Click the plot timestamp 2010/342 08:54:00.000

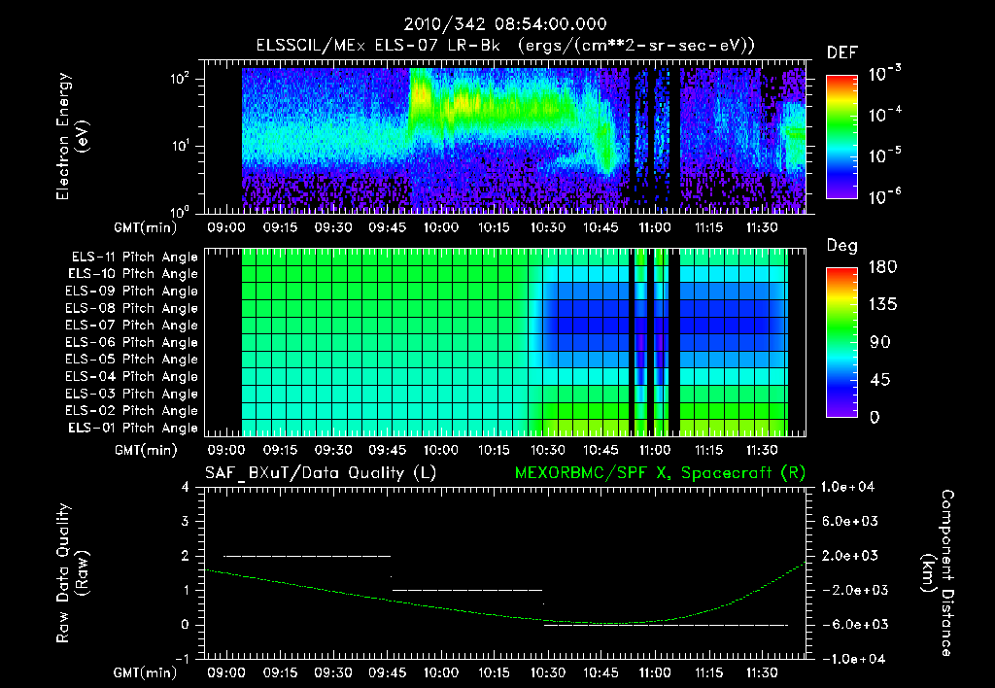point(505,24)
